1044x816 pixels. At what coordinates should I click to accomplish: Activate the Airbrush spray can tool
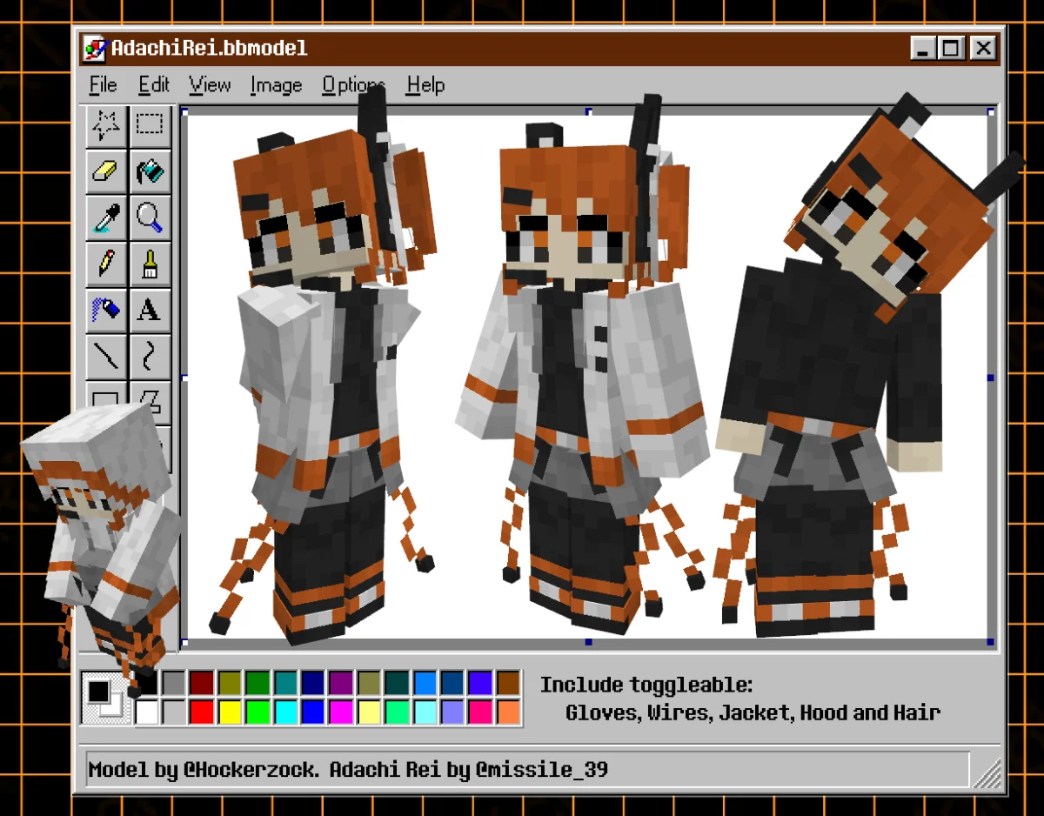pos(106,310)
